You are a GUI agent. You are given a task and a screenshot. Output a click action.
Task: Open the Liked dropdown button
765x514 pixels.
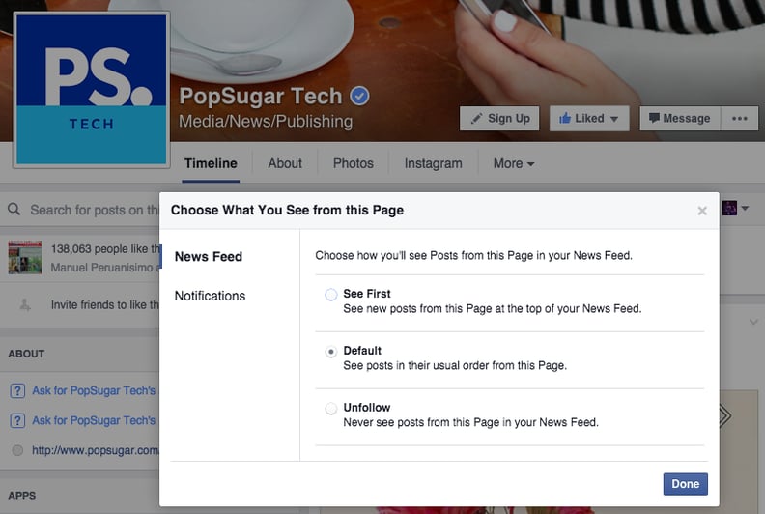589,118
